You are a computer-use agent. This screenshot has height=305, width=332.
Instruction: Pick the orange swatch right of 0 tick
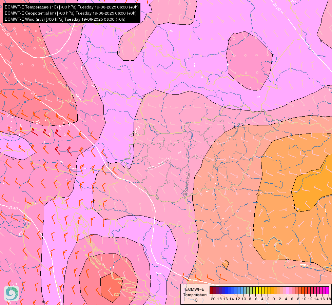pyautogui.click(x=275, y=290)
